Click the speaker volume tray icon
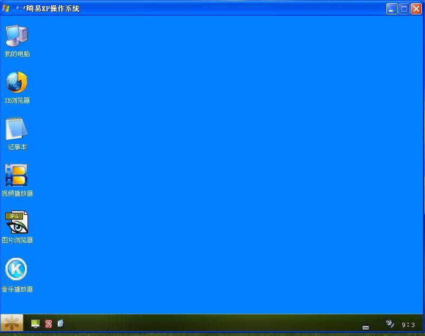The height and width of the screenshot is (336, 425). coord(390,323)
